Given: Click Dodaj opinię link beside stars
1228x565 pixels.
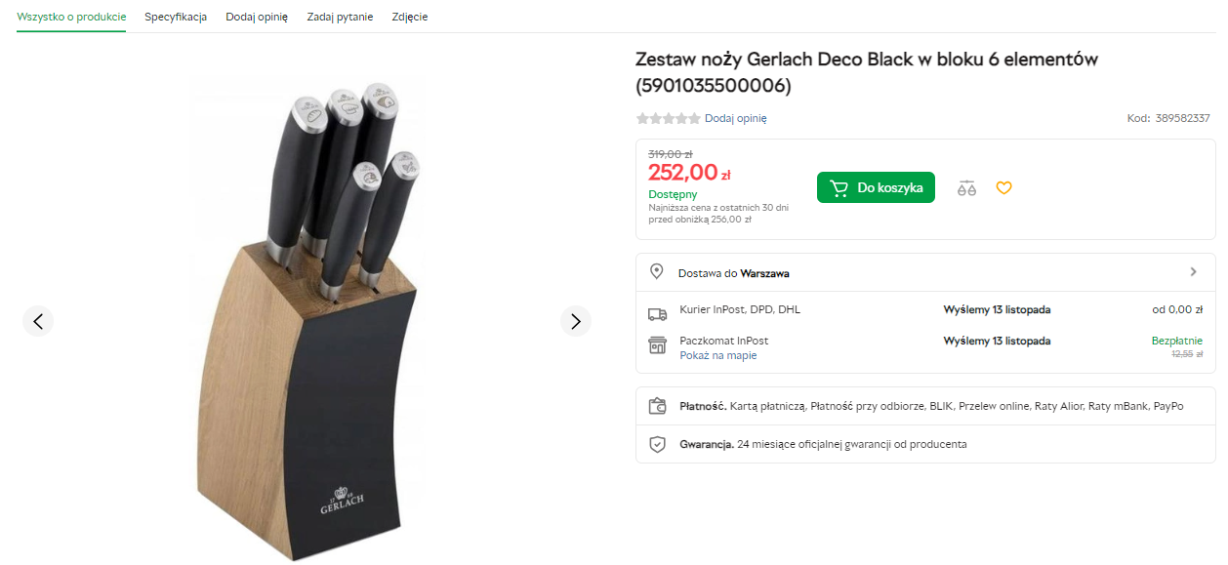Looking at the screenshot, I should point(736,118).
